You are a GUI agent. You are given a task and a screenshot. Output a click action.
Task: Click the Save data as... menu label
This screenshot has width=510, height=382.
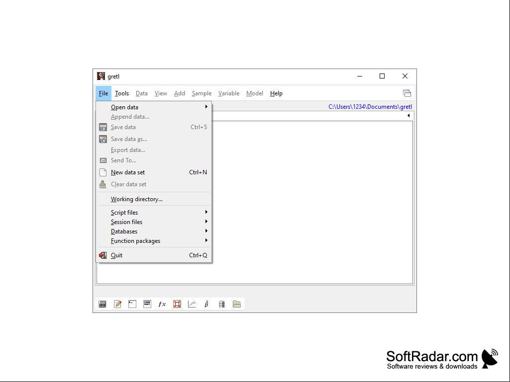[129, 139]
